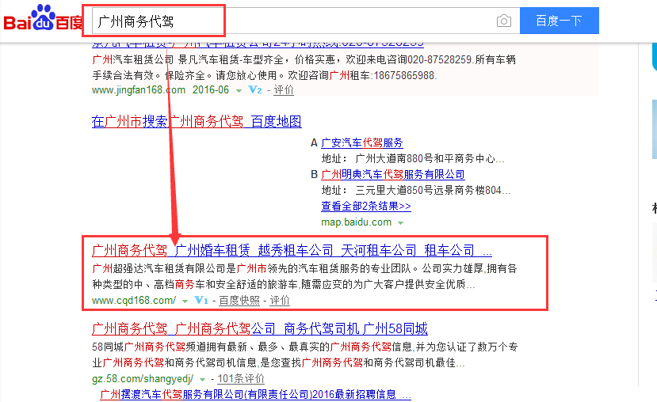Click 评价 link beside jingfan168.com
This screenshot has width=657, height=402.
(284, 90)
